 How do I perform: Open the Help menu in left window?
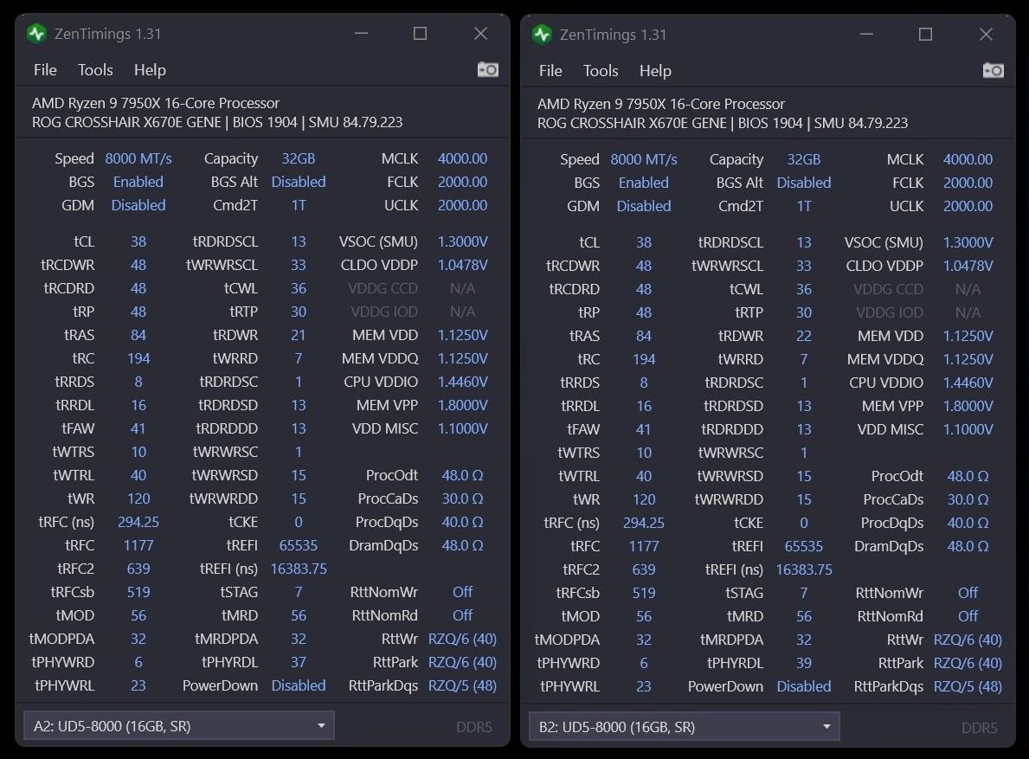coord(150,70)
